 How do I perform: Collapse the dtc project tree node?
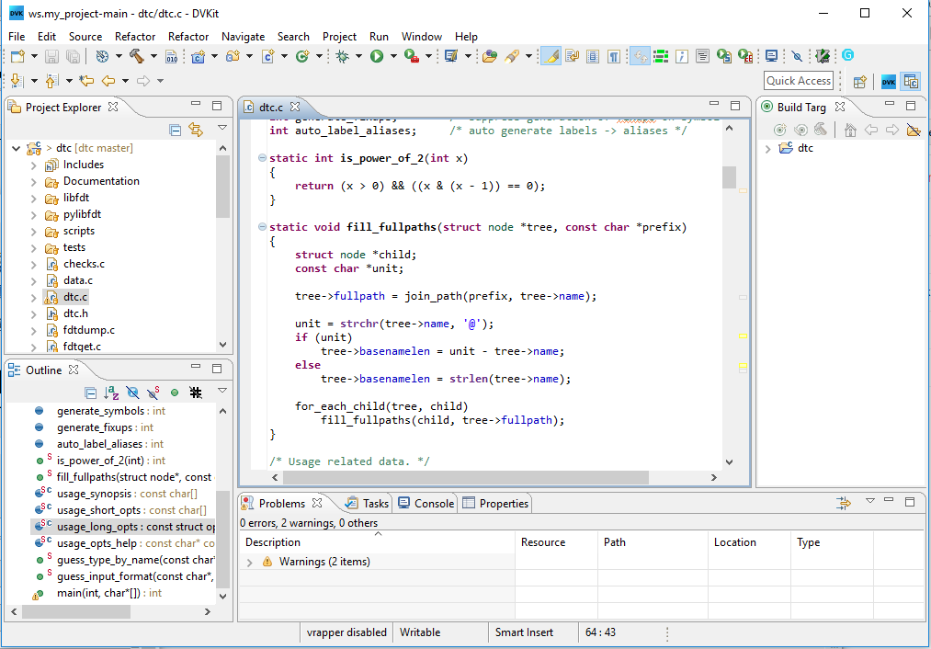pyautogui.click(x=16, y=148)
